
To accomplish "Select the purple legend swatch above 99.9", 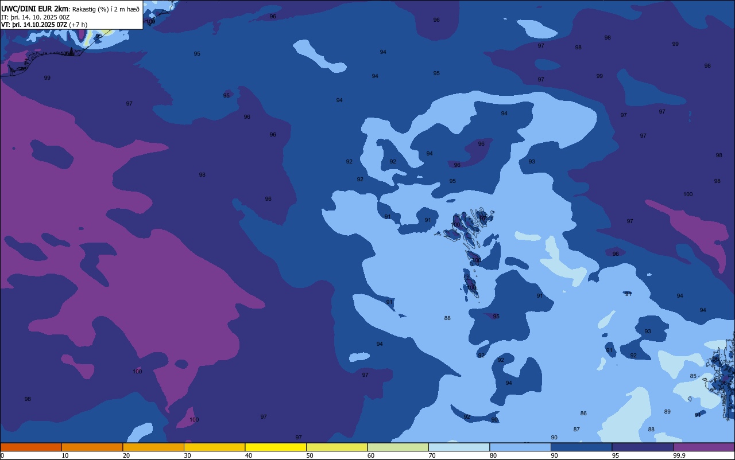I will point(704,447).
